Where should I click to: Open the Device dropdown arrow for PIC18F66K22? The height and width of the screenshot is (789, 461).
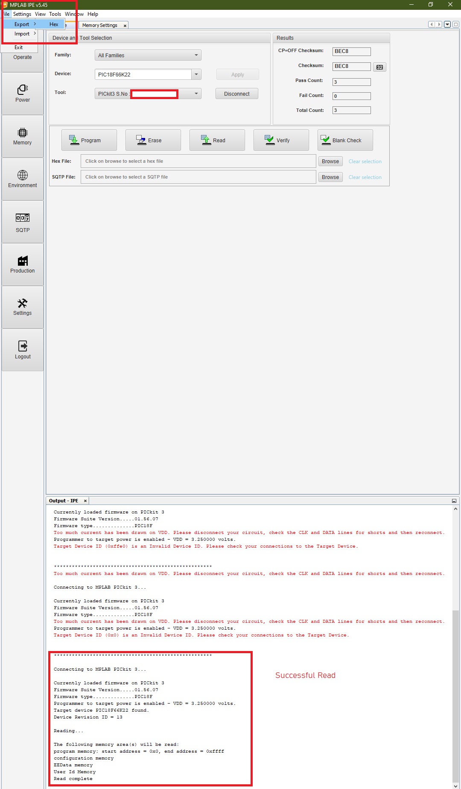click(196, 74)
